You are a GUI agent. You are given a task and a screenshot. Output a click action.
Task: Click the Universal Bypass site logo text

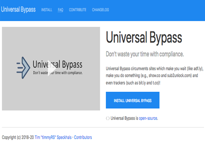18,9
